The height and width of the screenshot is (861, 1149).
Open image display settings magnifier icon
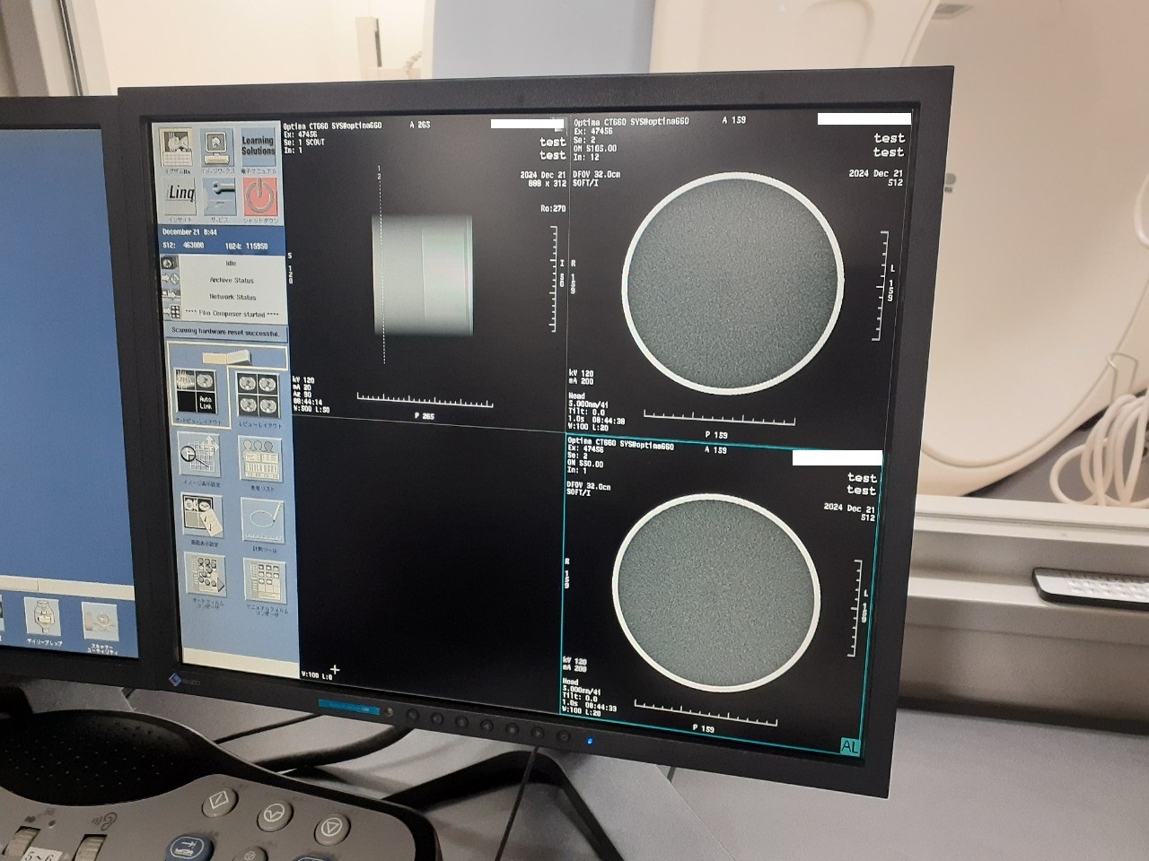click(197, 457)
